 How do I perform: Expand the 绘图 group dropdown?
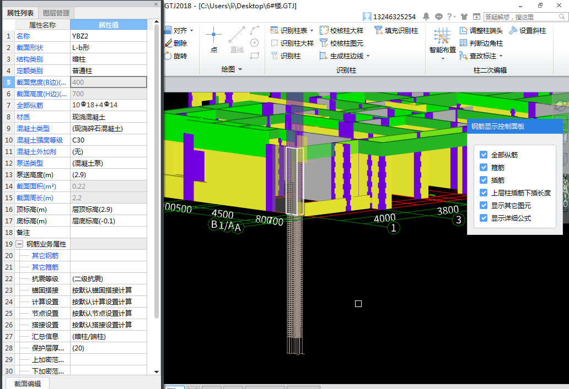pyautogui.click(x=240, y=69)
